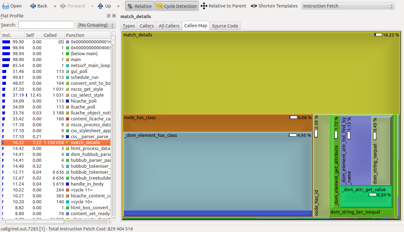Select the highlighted match_details row

tap(56, 143)
